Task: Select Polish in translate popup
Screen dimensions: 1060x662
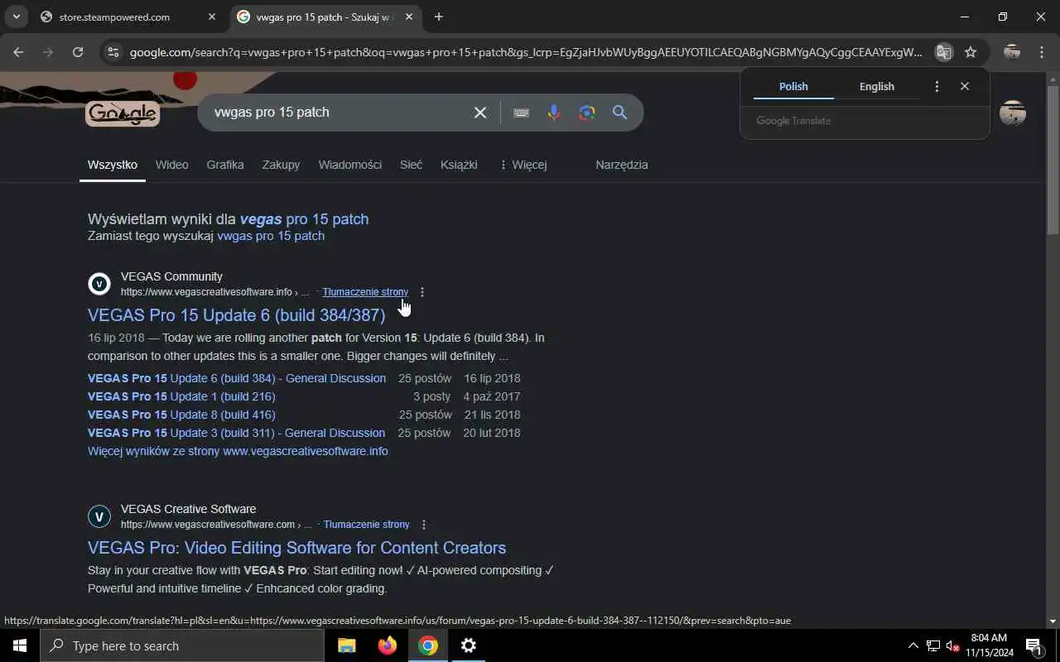Action: click(x=793, y=86)
